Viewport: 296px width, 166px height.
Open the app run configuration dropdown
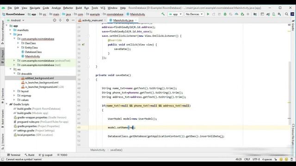pos(175,14)
